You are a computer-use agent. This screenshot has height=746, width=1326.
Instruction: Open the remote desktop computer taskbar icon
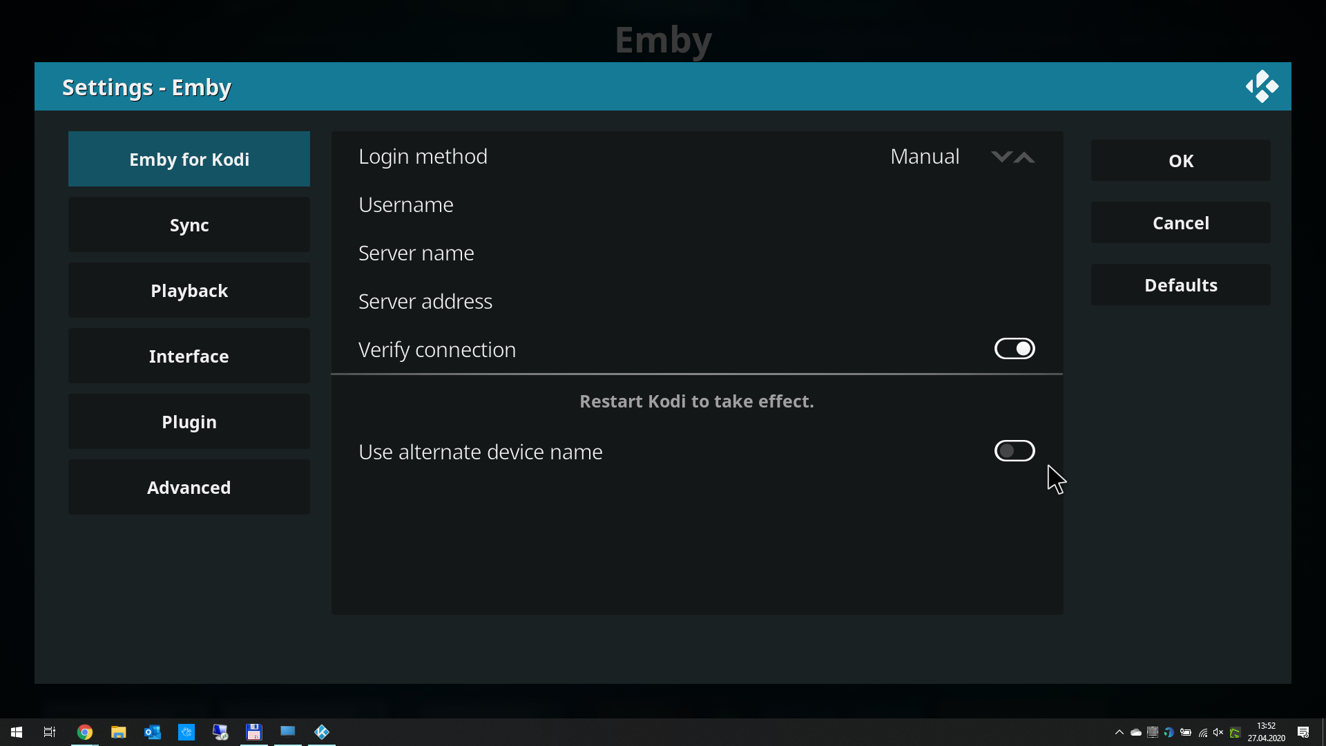tap(220, 732)
